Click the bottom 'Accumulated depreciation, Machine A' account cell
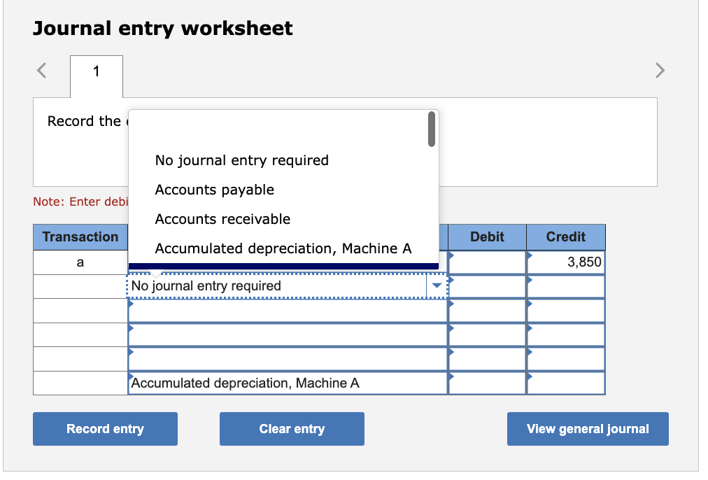The image size is (708, 480). tap(288, 383)
